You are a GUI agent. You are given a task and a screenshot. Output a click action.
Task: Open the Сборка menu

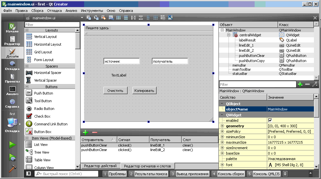[x=37, y=11]
